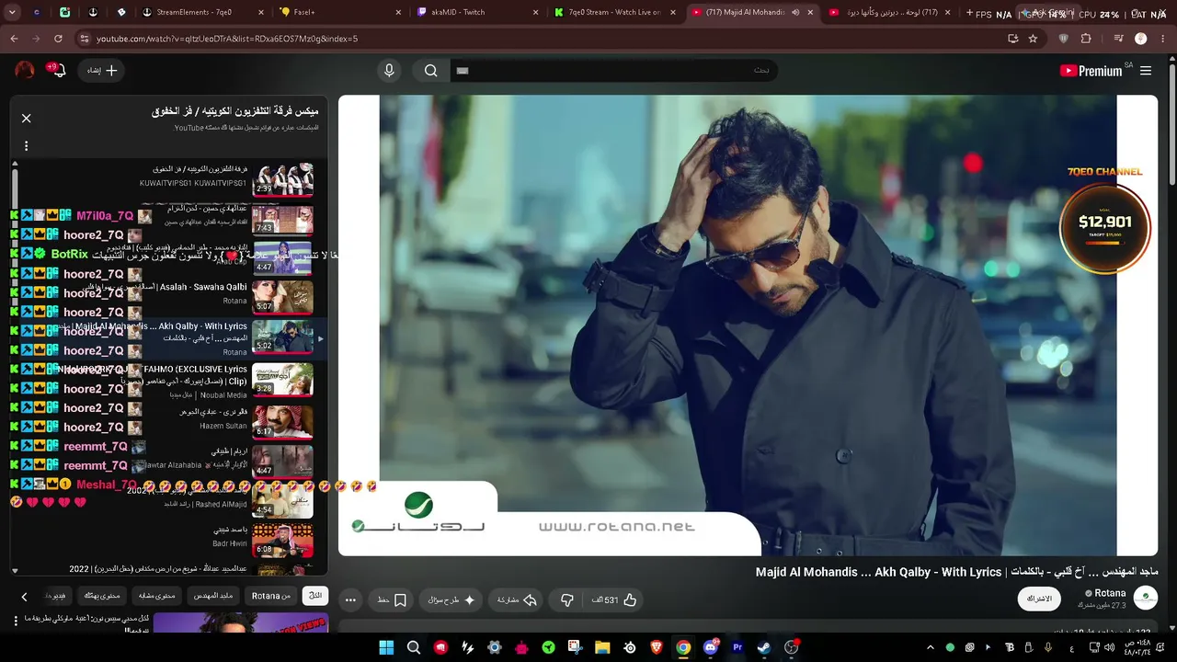Open Chrome from the taskbar

click(683, 647)
